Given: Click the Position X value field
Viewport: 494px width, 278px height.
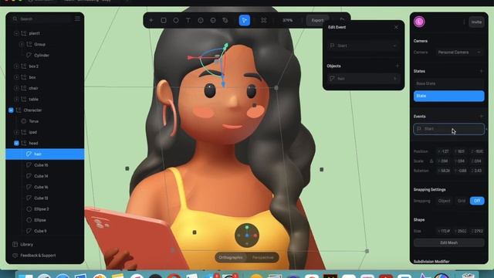Looking at the screenshot, I should (444, 151).
